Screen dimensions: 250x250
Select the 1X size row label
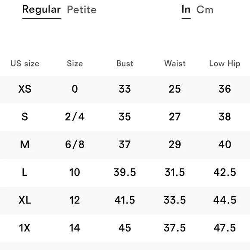pyautogui.click(x=25, y=228)
